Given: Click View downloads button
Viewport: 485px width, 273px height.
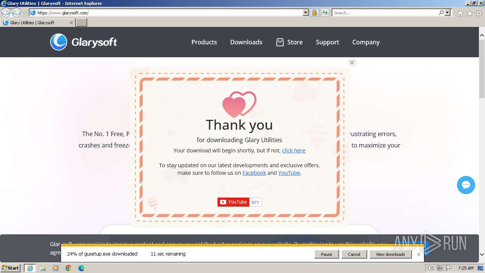Looking at the screenshot, I should click(x=390, y=254).
